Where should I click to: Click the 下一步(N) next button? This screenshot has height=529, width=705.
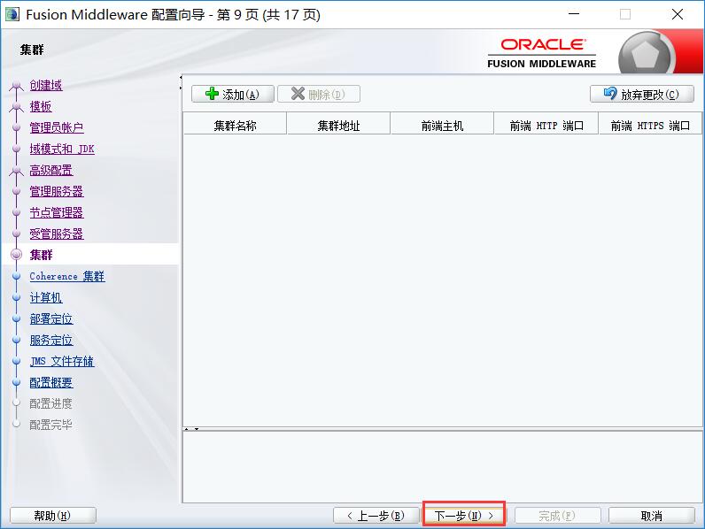(x=464, y=516)
